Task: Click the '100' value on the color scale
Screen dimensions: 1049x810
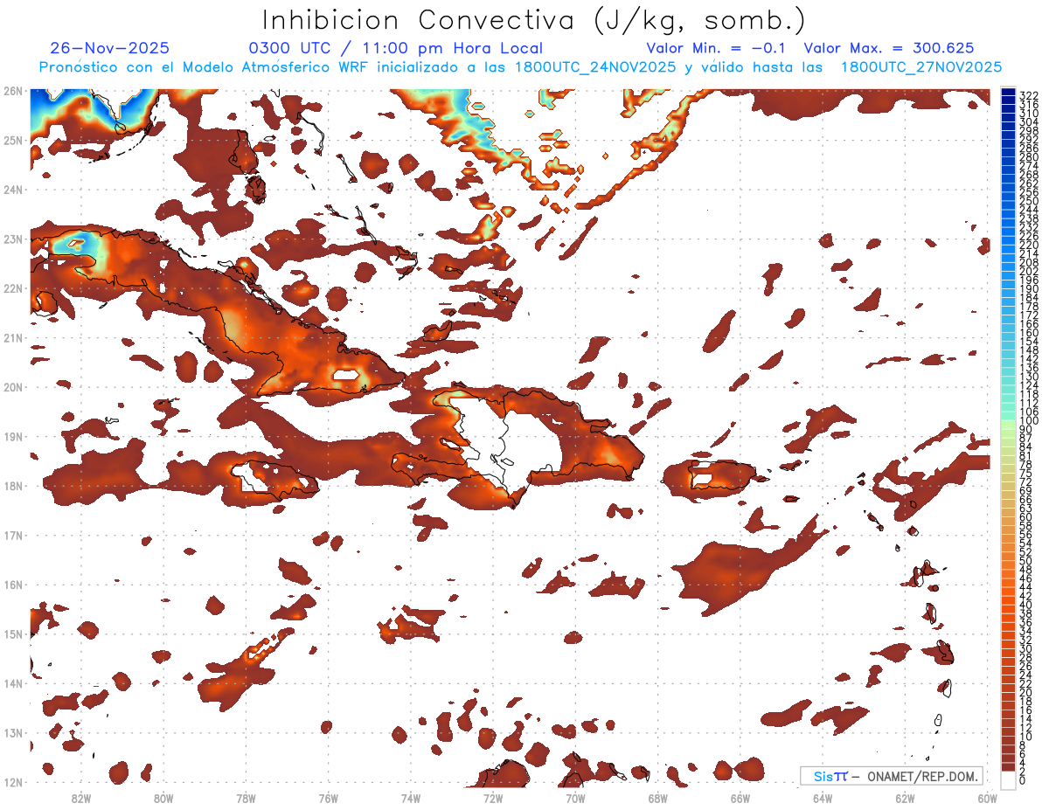Action: coord(1029,421)
